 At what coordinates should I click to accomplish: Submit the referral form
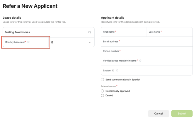pyautogui.click(x=182, y=113)
